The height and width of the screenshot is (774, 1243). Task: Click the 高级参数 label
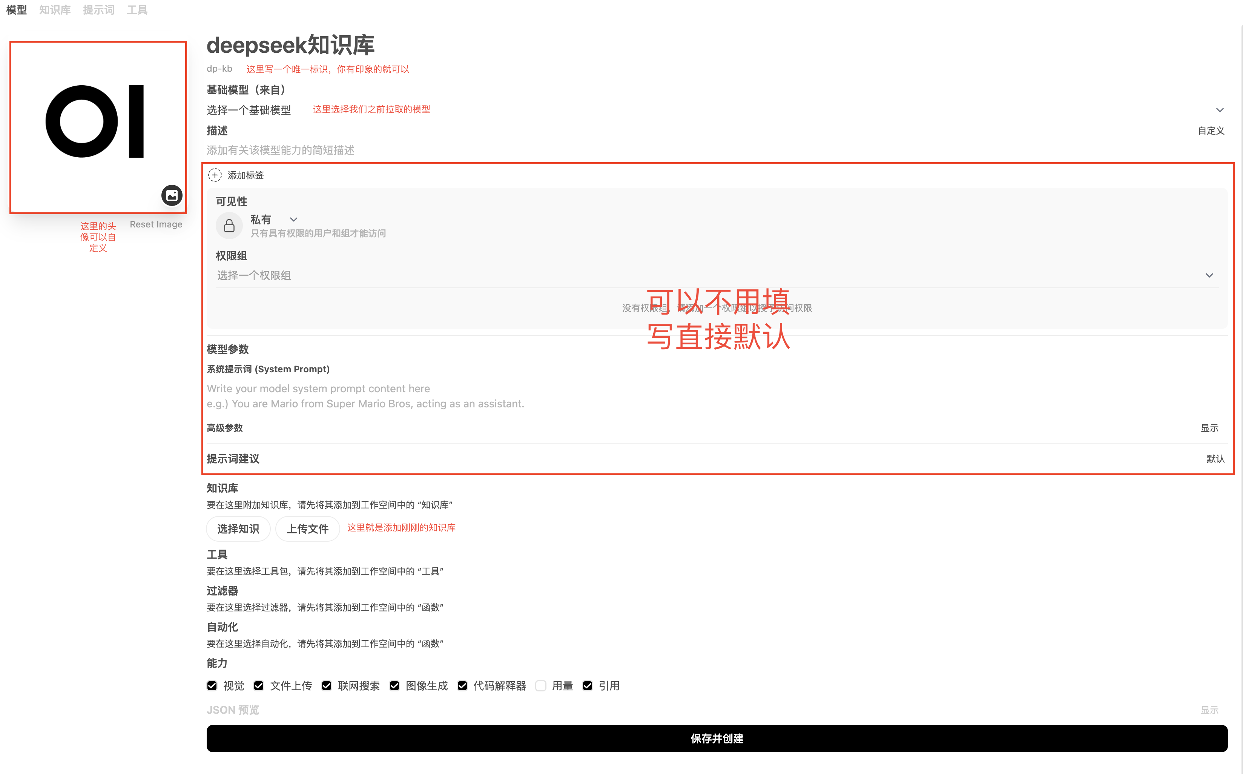pyautogui.click(x=225, y=428)
